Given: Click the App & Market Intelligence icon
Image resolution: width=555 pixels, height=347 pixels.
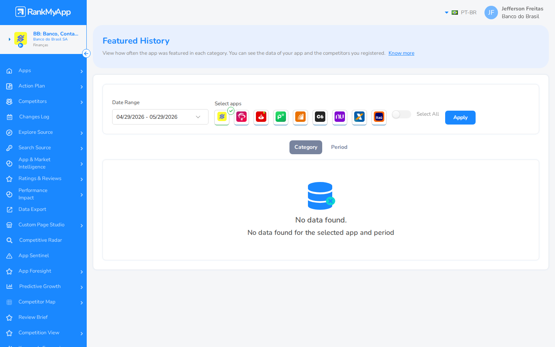Looking at the screenshot, I should (9, 163).
